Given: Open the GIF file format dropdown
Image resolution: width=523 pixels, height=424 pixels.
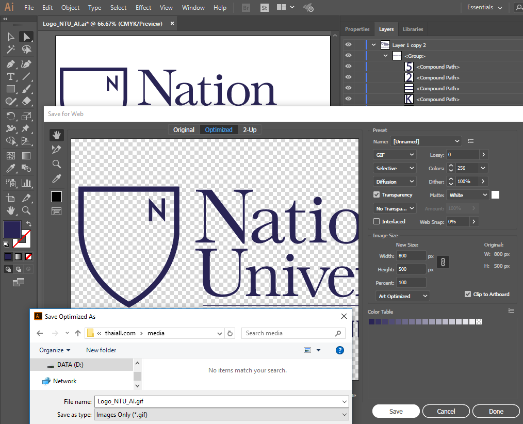Looking at the screenshot, I should point(395,155).
